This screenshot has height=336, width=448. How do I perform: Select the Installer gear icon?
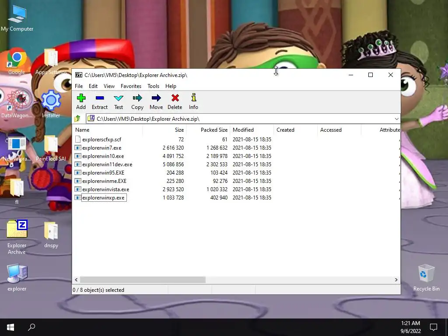click(51, 104)
